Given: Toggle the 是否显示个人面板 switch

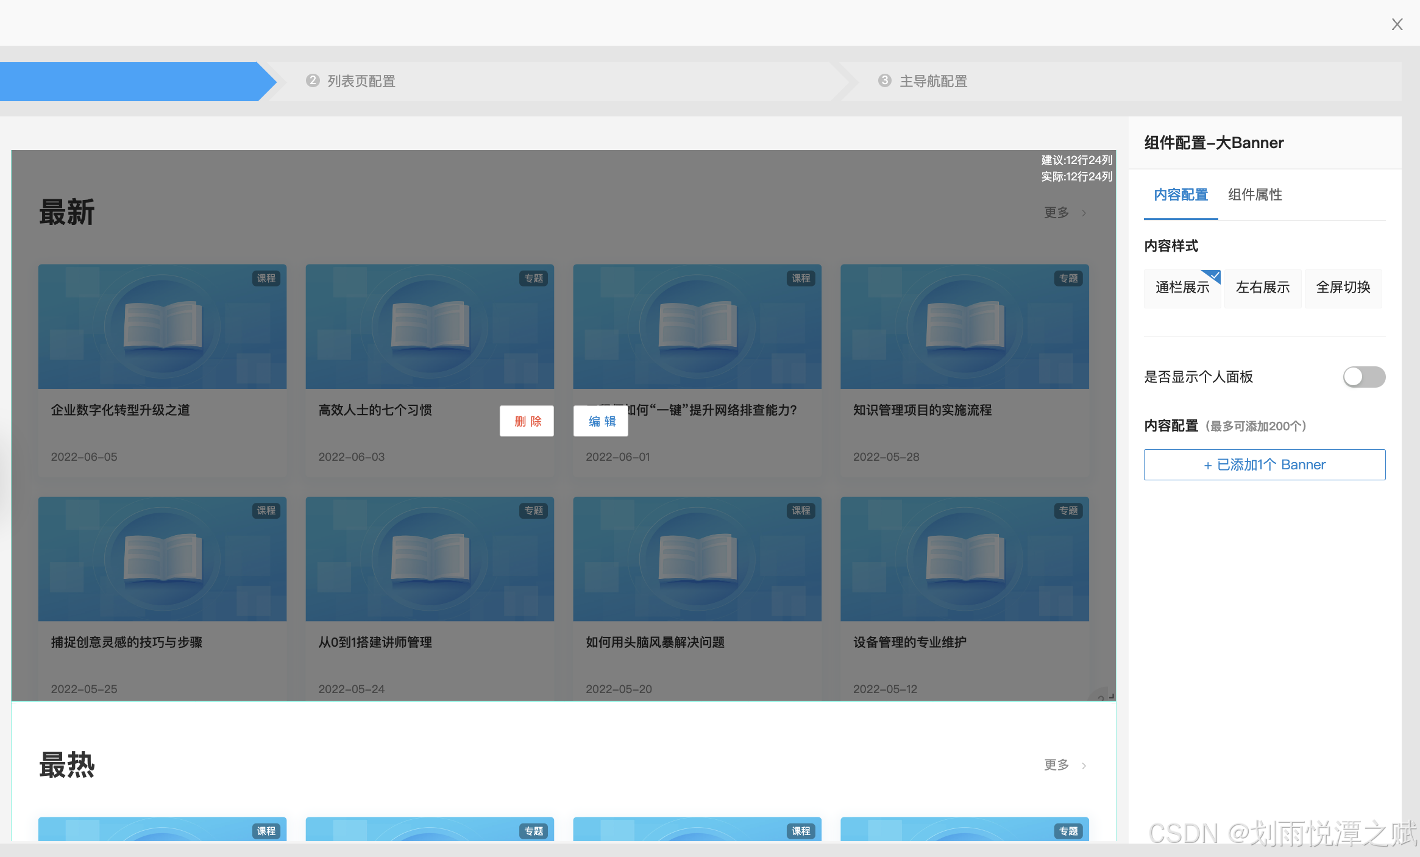Looking at the screenshot, I should [x=1363, y=377].
